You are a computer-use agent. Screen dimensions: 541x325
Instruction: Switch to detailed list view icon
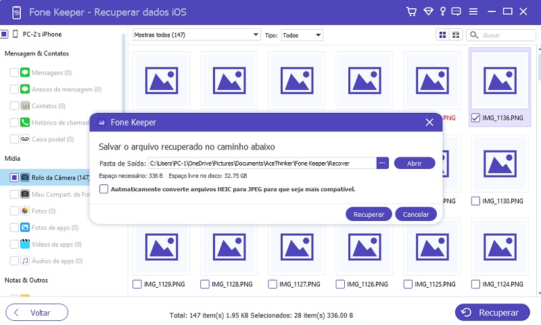click(455, 35)
